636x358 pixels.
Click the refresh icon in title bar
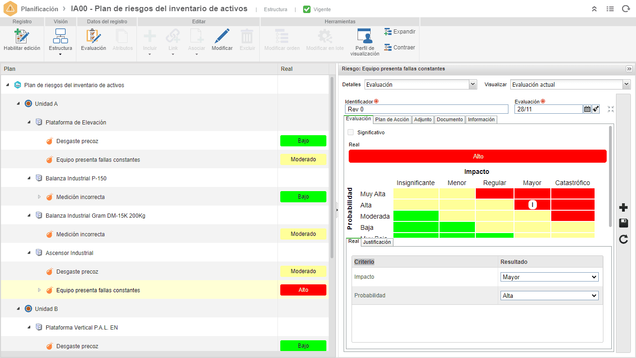coord(626,9)
